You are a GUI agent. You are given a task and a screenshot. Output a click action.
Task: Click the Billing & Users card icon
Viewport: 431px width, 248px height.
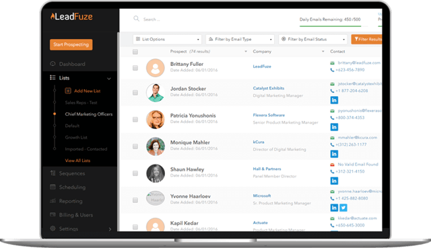point(53,214)
